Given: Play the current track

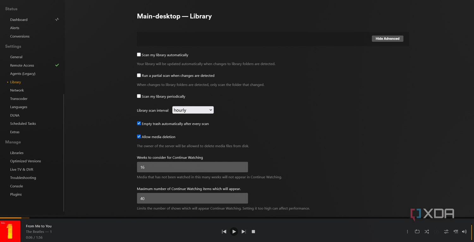Looking at the screenshot, I should (234, 232).
